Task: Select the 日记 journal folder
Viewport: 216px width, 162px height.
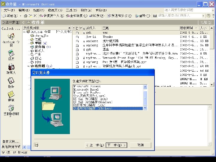Action: click(x=36, y=58)
